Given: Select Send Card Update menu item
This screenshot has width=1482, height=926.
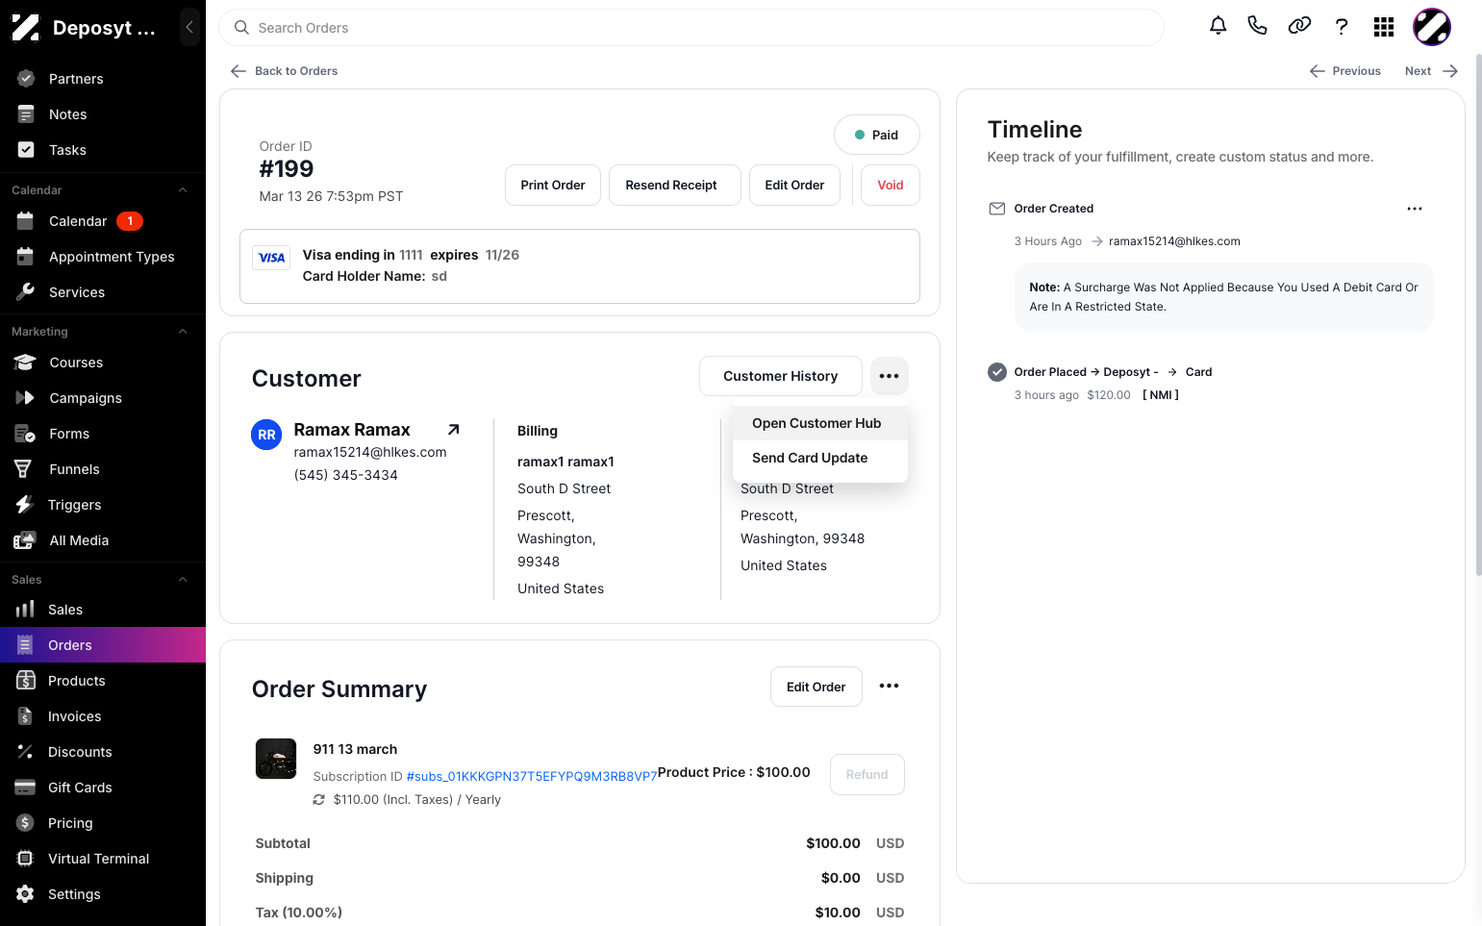Looking at the screenshot, I should (820, 458).
